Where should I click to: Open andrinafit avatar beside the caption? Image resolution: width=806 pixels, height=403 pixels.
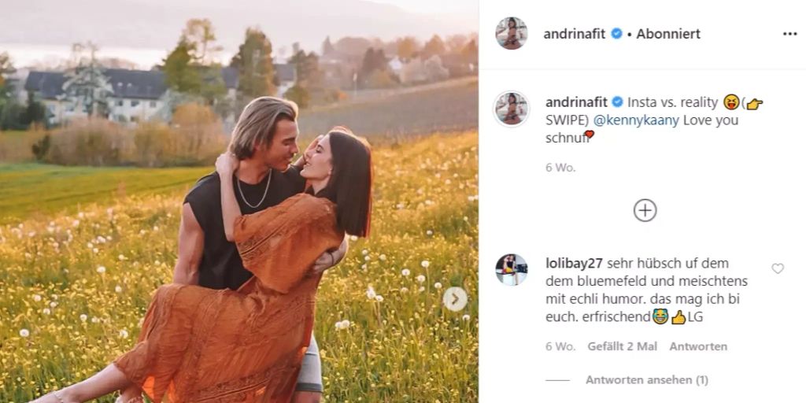click(512, 109)
